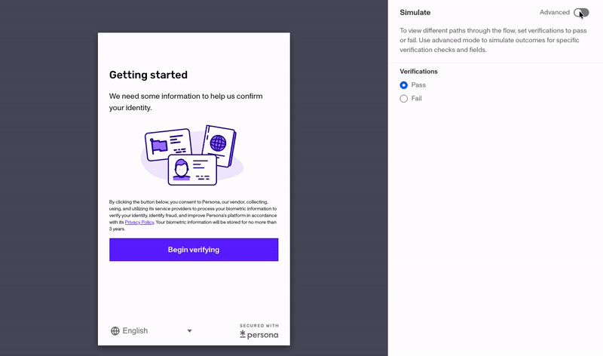Click the Advanced label text

[x=554, y=12]
